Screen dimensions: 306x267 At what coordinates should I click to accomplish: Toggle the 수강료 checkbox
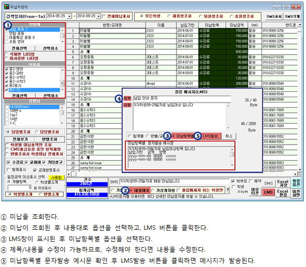click(x=8, y=163)
